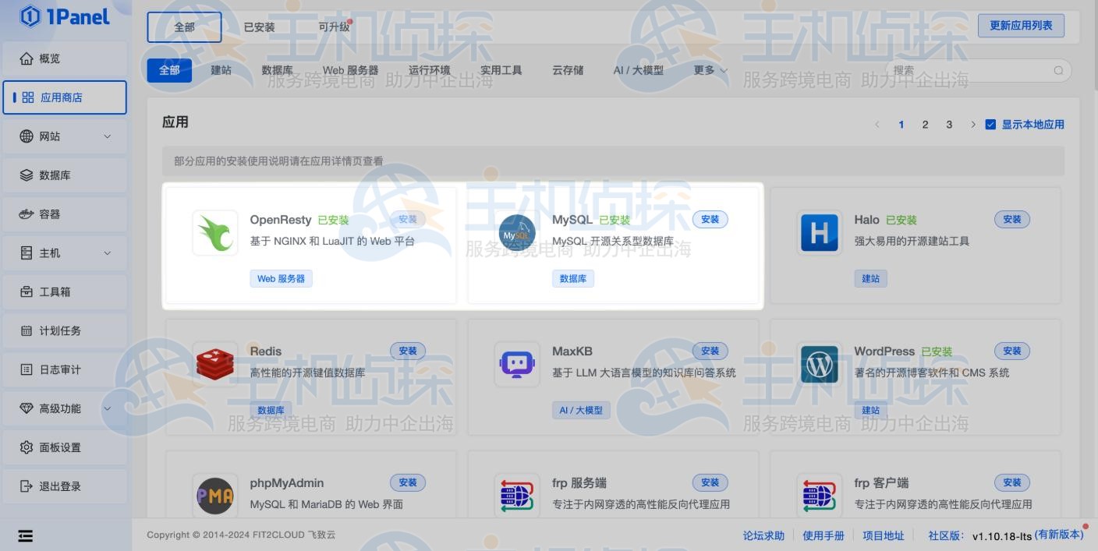Open the 更多 category dropdown
This screenshot has width=1098, height=551.
click(x=710, y=70)
